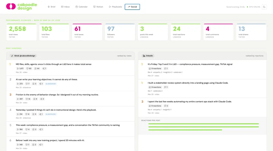The height and width of the screenshot is (151, 273).
Task: Click the comment icon showing 2 comments
Action: (165, 106)
